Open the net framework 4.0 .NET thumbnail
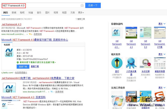 117,33
